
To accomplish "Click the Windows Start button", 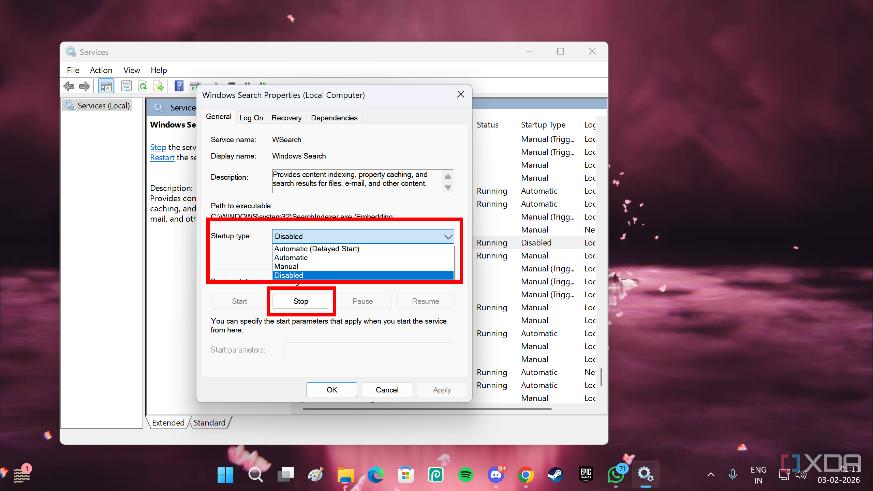I will tap(225, 474).
